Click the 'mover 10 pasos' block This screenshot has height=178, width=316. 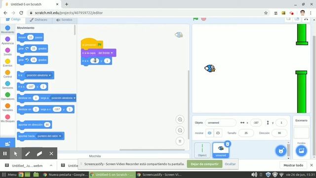30,38
